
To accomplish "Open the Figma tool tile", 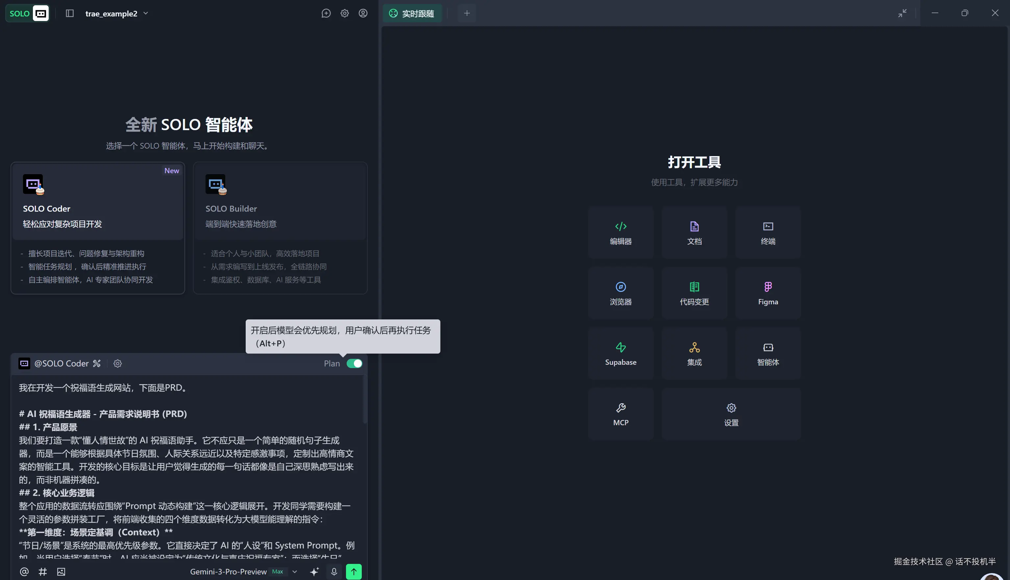I will point(768,293).
